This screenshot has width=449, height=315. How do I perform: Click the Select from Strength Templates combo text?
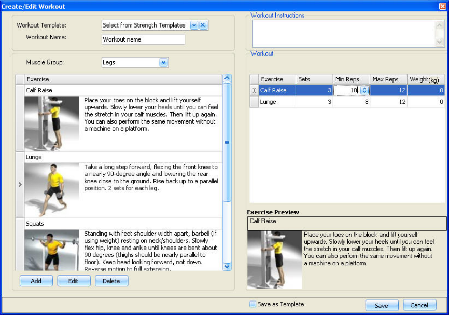point(144,25)
